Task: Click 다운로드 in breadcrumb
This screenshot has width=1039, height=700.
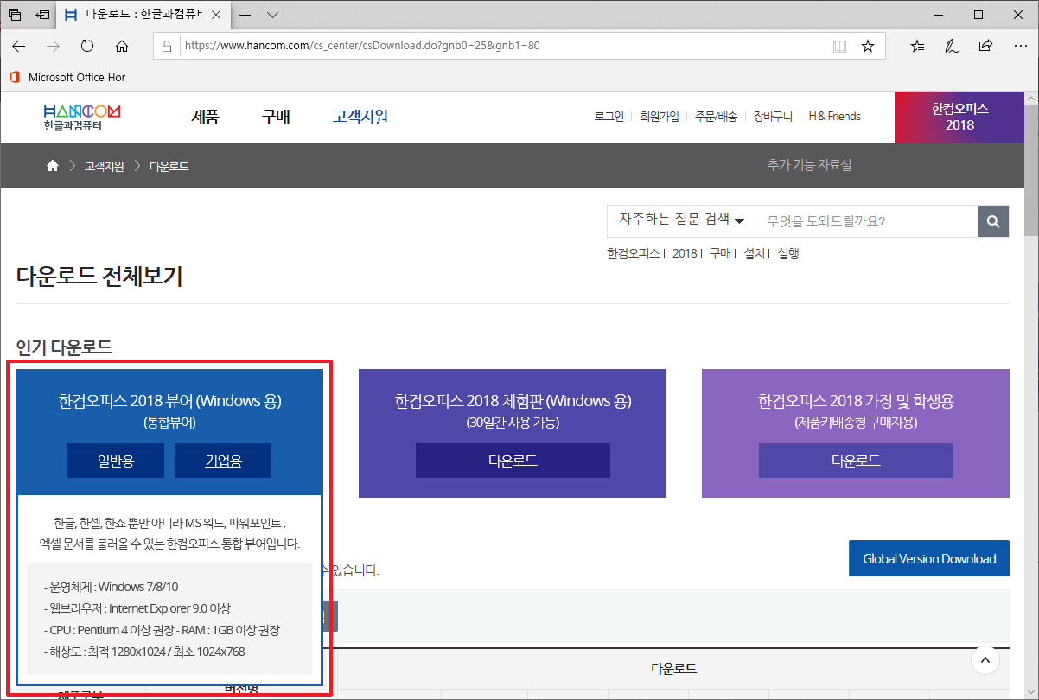Action: coord(169,166)
